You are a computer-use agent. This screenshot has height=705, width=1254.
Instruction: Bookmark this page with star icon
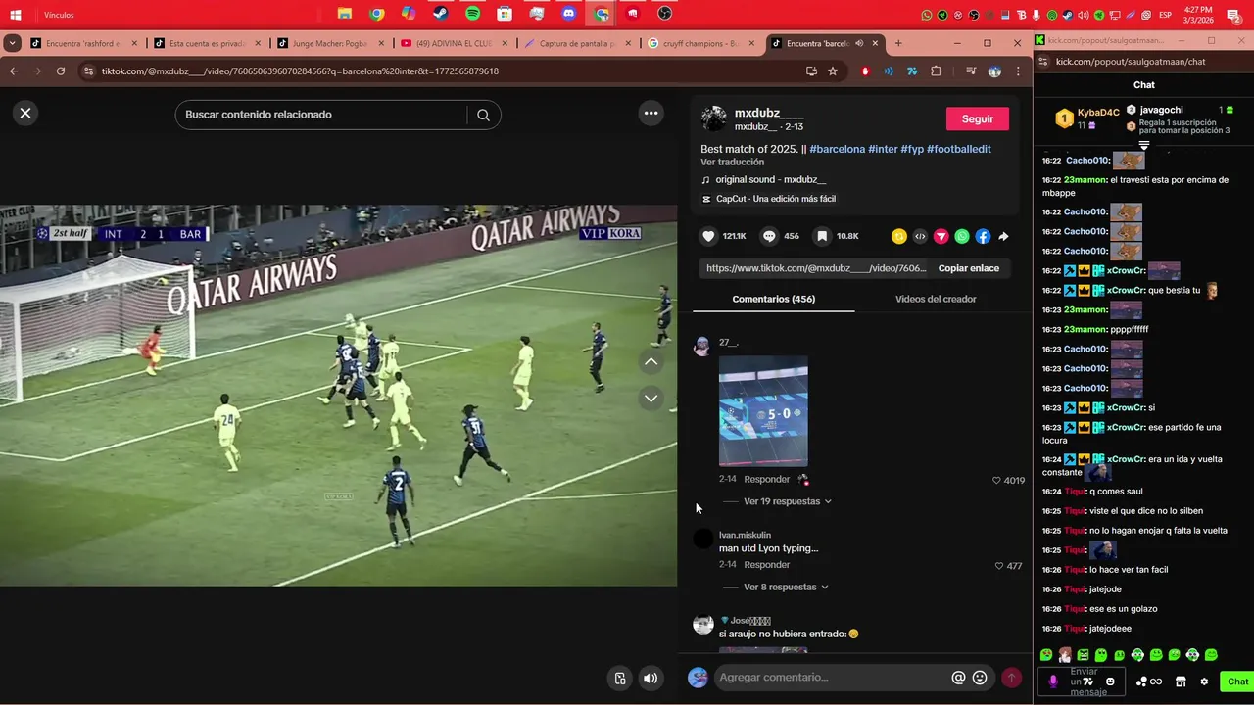point(833,71)
